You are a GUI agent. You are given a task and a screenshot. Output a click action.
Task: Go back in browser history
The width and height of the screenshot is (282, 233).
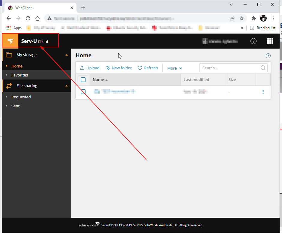point(9,18)
